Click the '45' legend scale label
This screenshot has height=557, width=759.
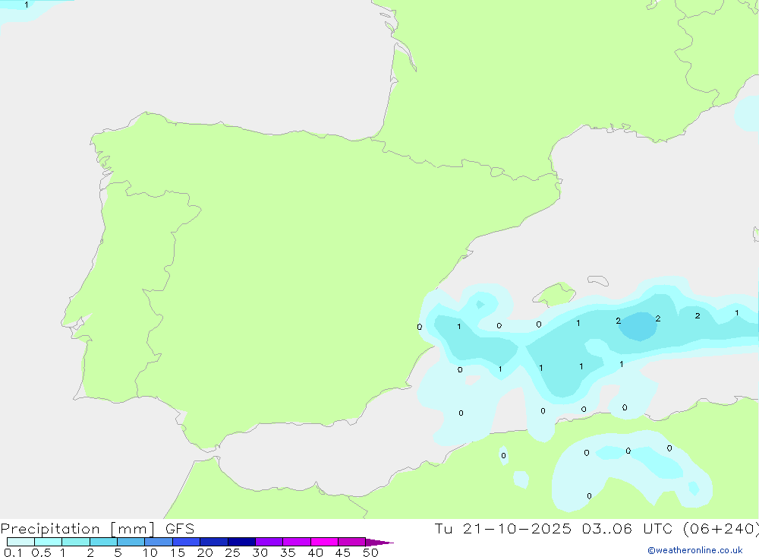click(343, 552)
